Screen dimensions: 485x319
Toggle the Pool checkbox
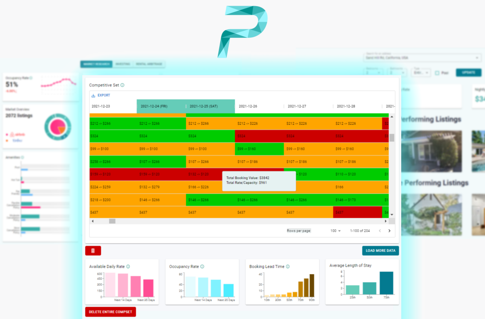click(x=437, y=73)
